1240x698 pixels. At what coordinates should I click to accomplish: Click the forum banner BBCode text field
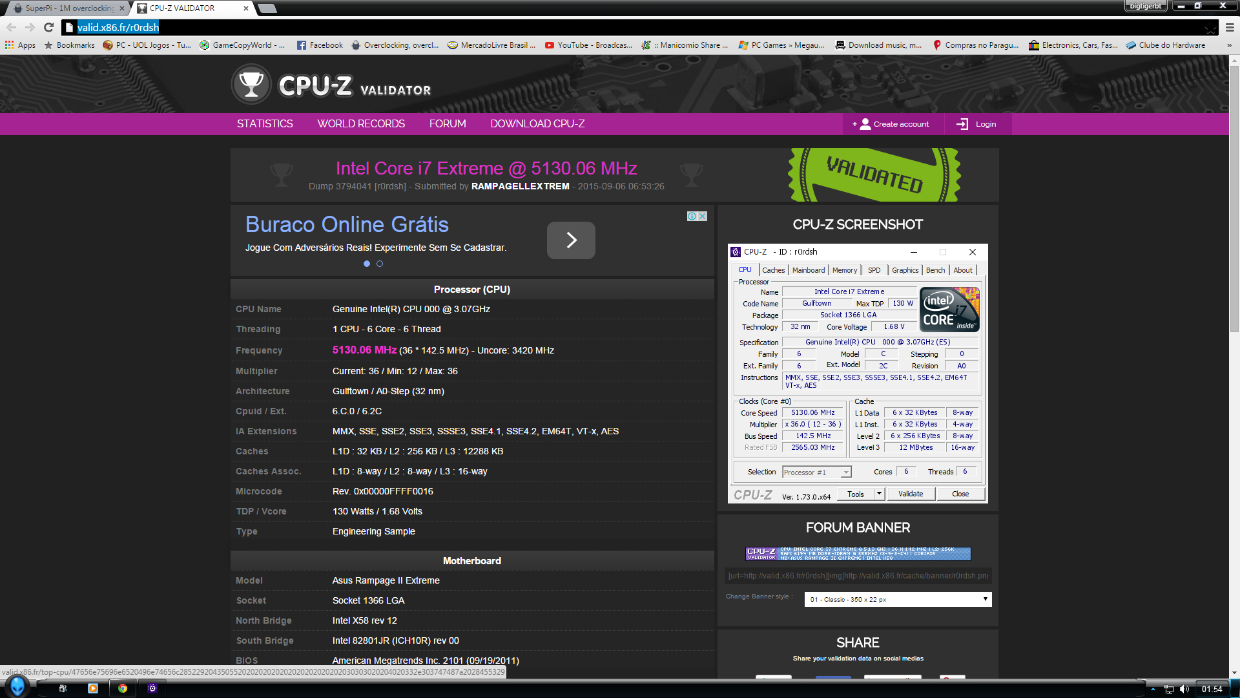(858, 576)
